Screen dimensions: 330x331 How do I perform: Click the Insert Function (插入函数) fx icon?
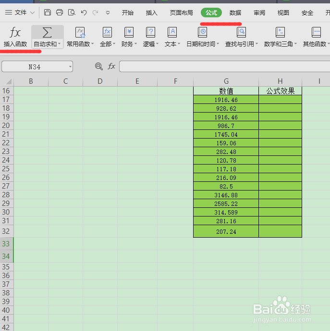(x=15, y=33)
